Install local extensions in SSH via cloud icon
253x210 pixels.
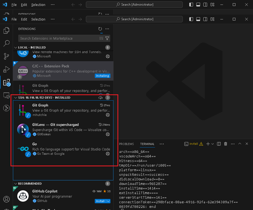point(100,98)
